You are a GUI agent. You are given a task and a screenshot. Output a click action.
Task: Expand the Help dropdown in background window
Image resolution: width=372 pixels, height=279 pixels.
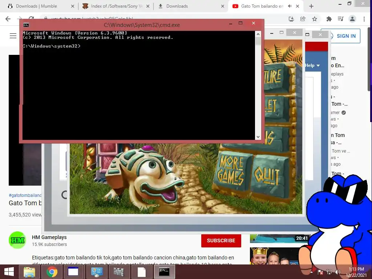point(312,65)
